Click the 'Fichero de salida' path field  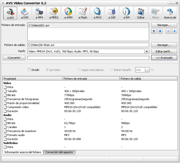[x=88, y=45]
